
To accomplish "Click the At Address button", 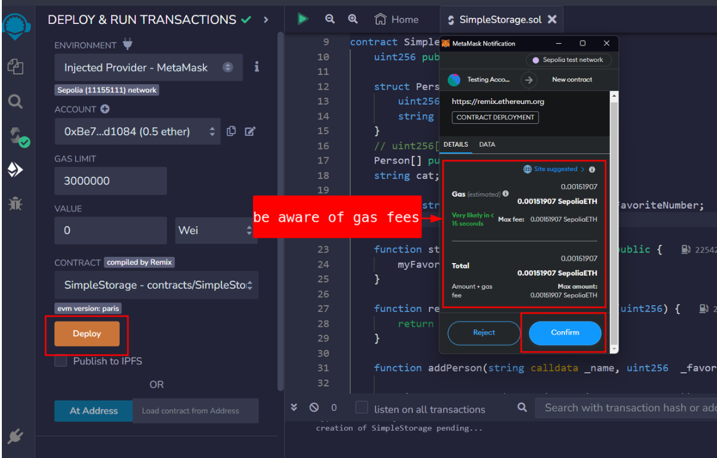I will click(94, 411).
